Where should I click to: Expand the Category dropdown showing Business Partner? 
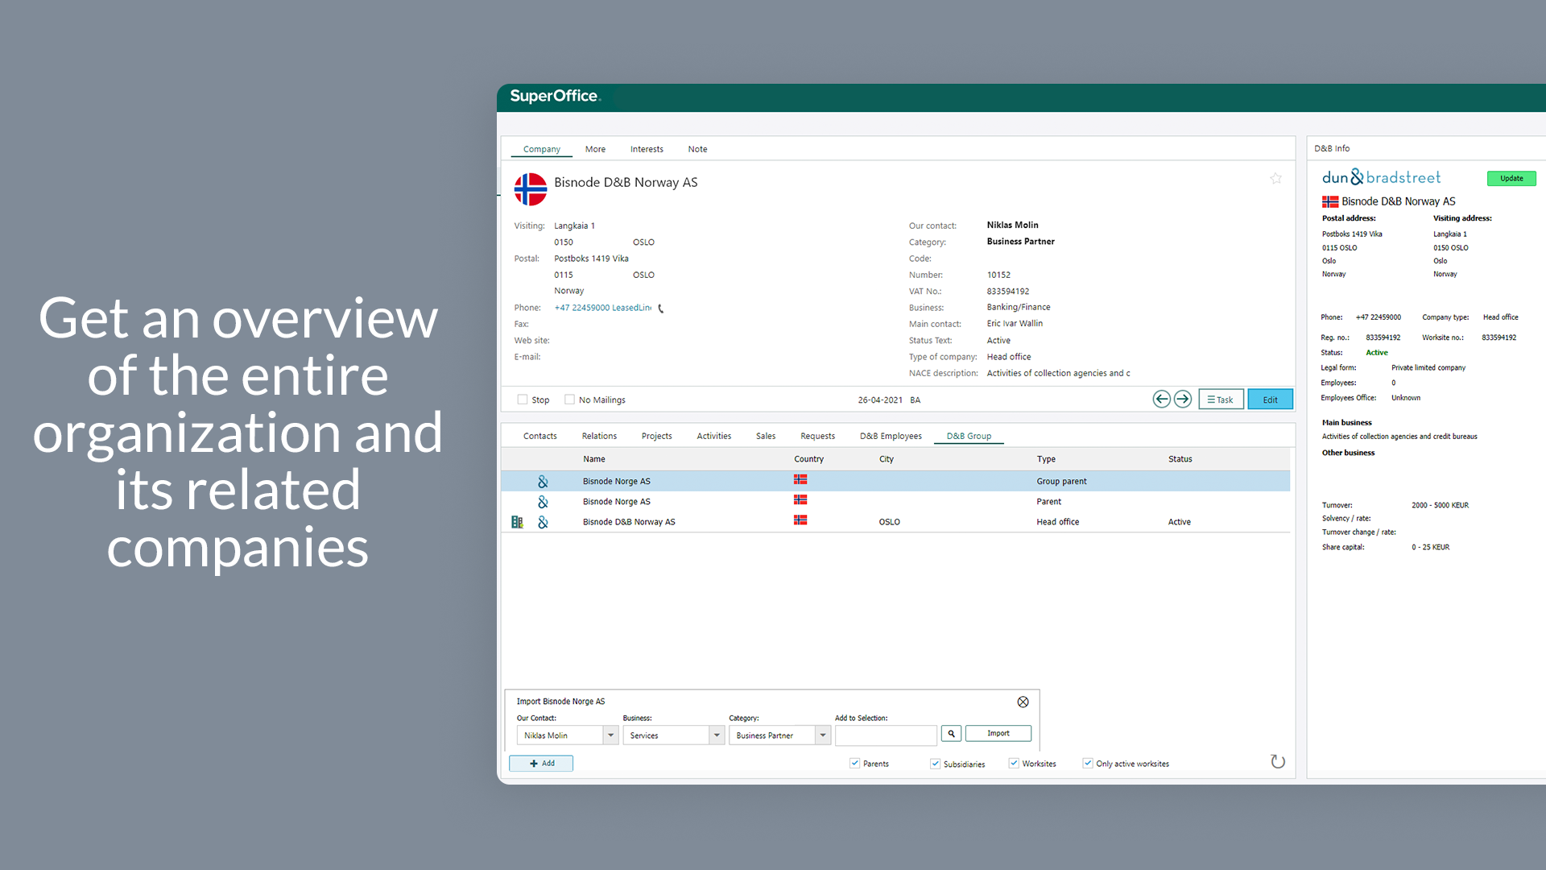click(x=823, y=735)
